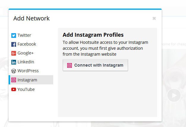Click the Twitter bird icon

point(14,36)
